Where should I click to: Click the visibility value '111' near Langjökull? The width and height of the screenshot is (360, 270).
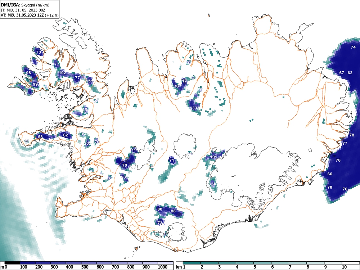coord(135,150)
